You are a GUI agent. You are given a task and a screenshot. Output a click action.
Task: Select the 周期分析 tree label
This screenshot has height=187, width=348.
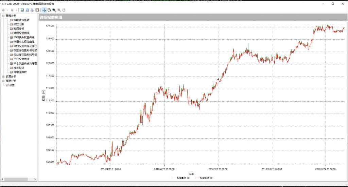pyautogui.click(x=11, y=81)
